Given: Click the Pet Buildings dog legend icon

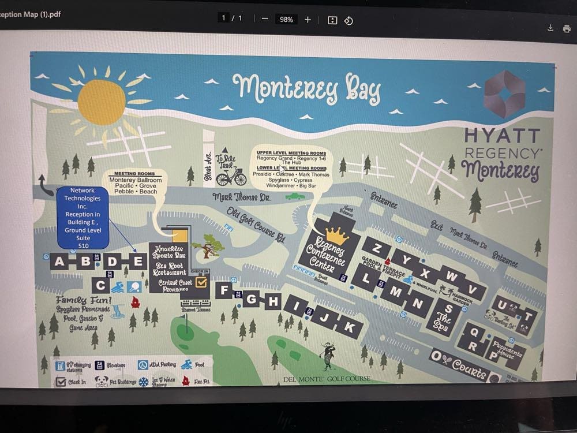Looking at the screenshot, I should pyautogui.click(x=102, y=381).
